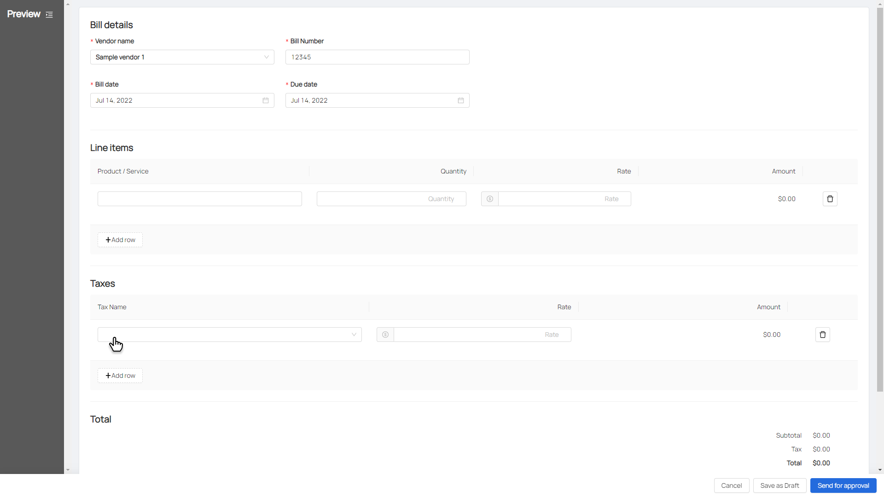Delete the line item row with trash icon

coord(830,199)
